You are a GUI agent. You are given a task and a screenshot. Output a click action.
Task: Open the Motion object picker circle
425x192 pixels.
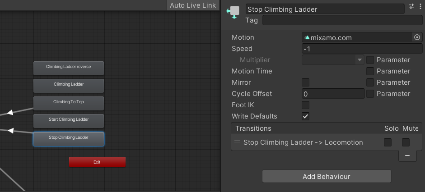(x=417, y=37)
